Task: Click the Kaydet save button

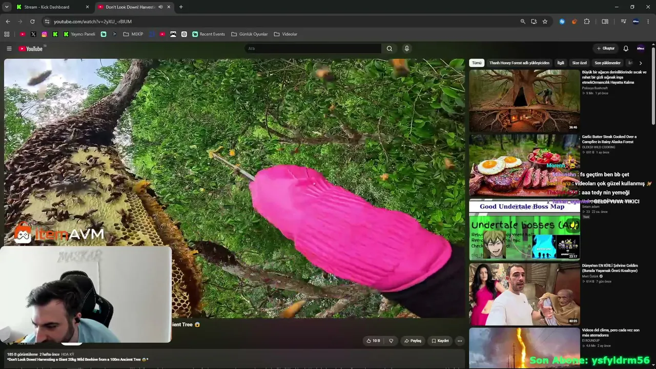Action: (x=440, y=341)
